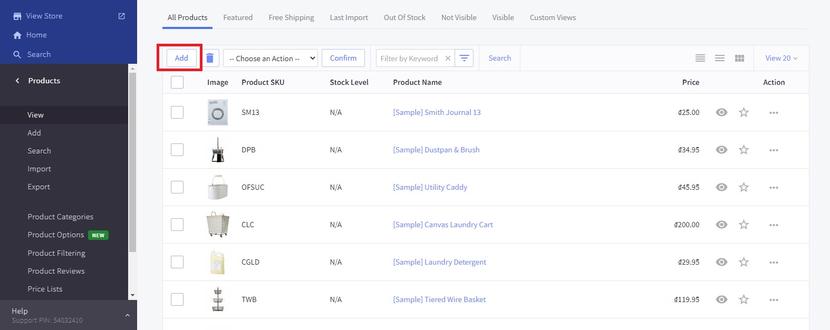
Task: Star the Tiered Wire Basket product
Action: click(744, 299)
